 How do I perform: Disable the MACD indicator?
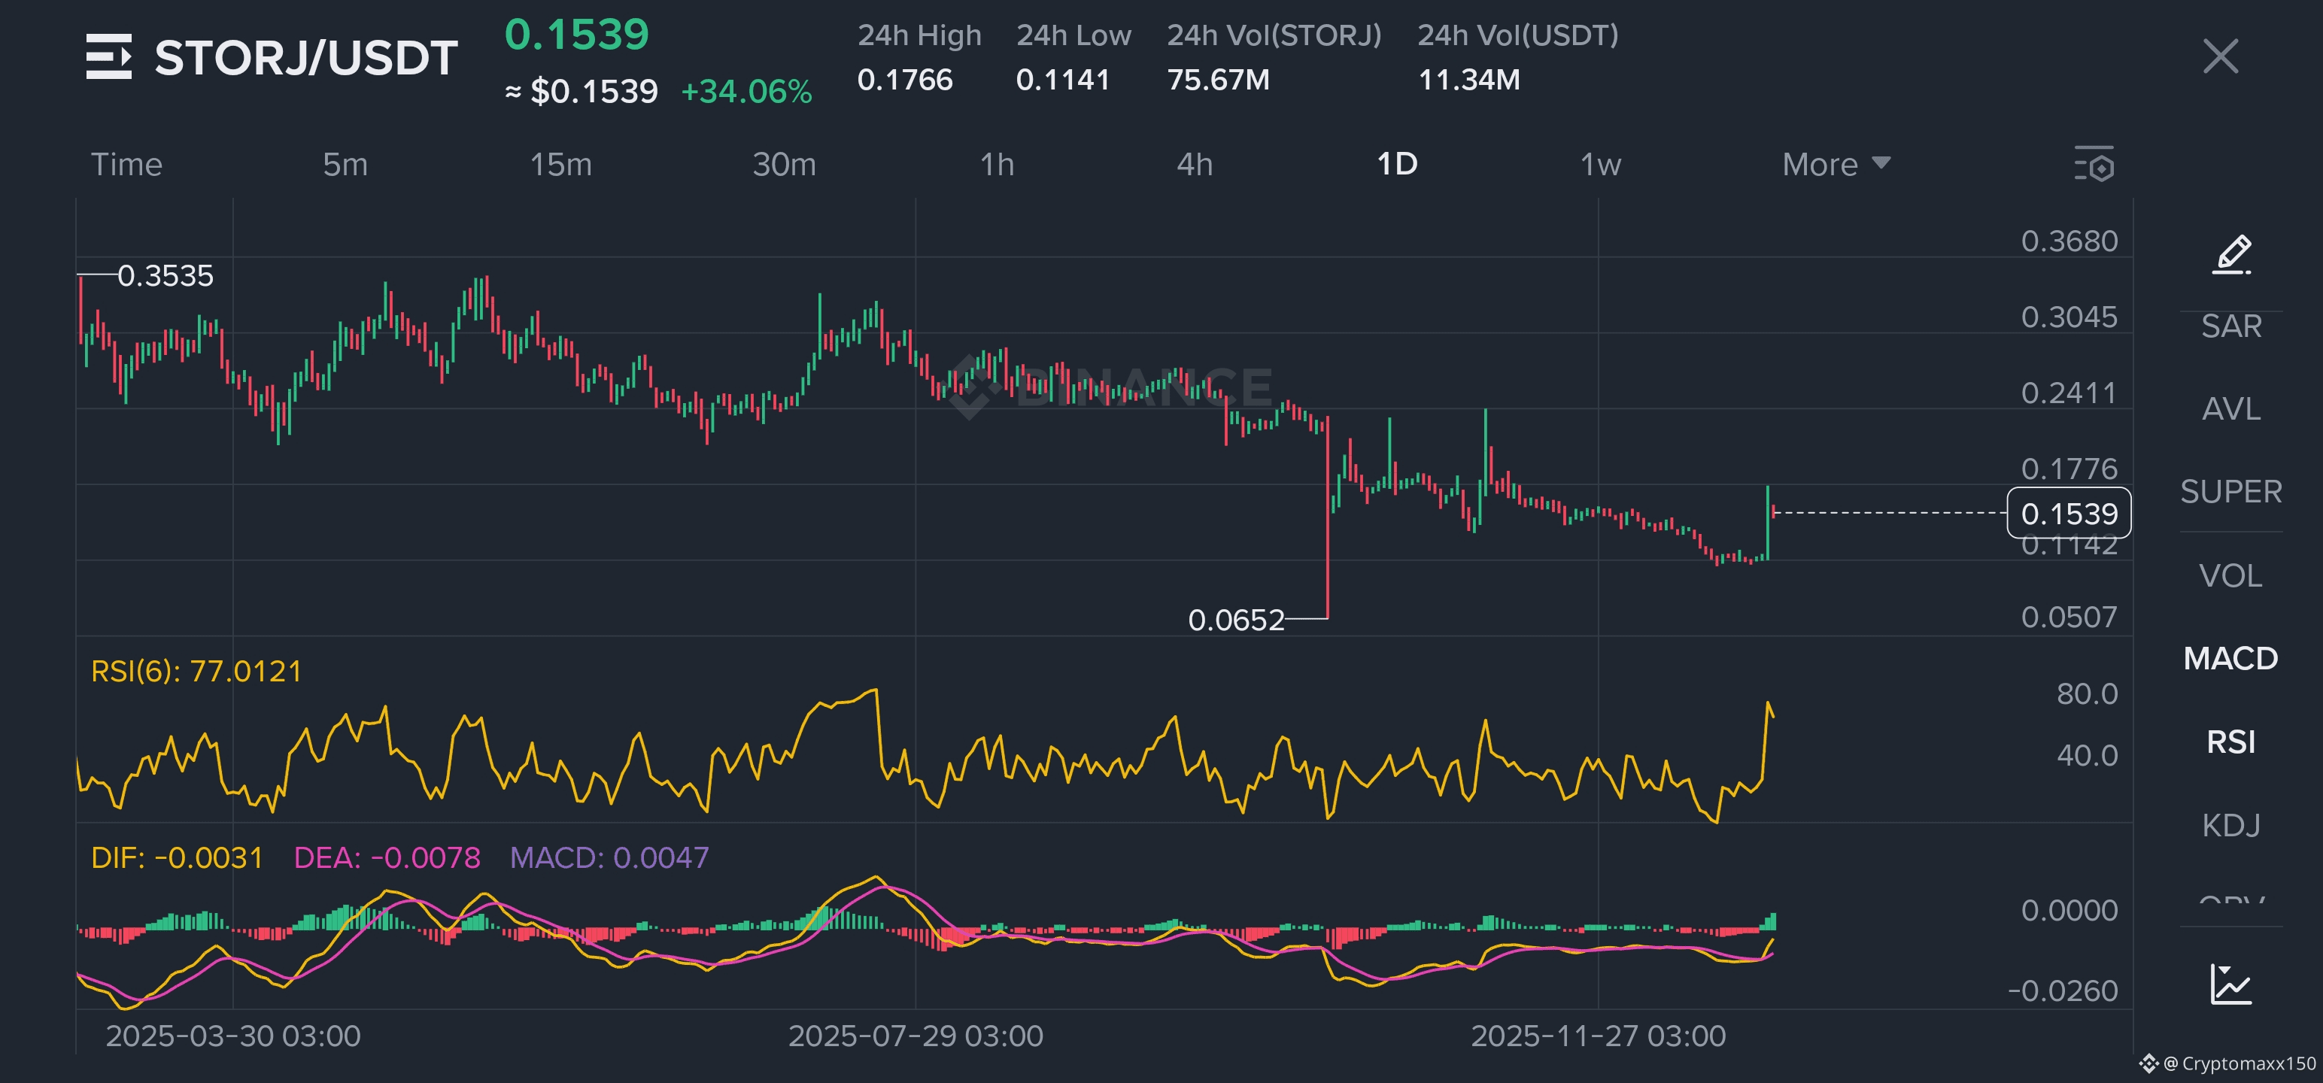tap(2231, 658)
